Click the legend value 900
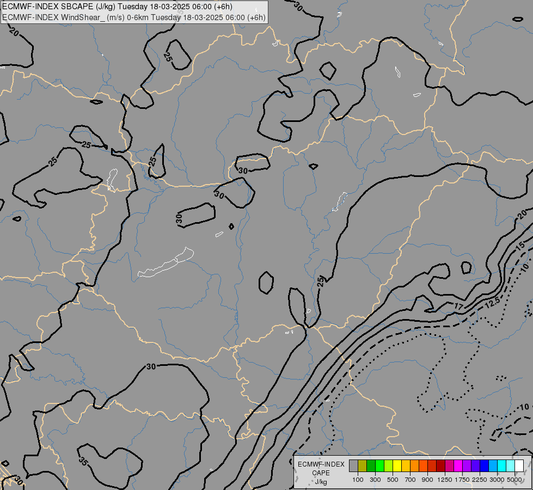The image size is (533, 490). [x=427, y=480]
